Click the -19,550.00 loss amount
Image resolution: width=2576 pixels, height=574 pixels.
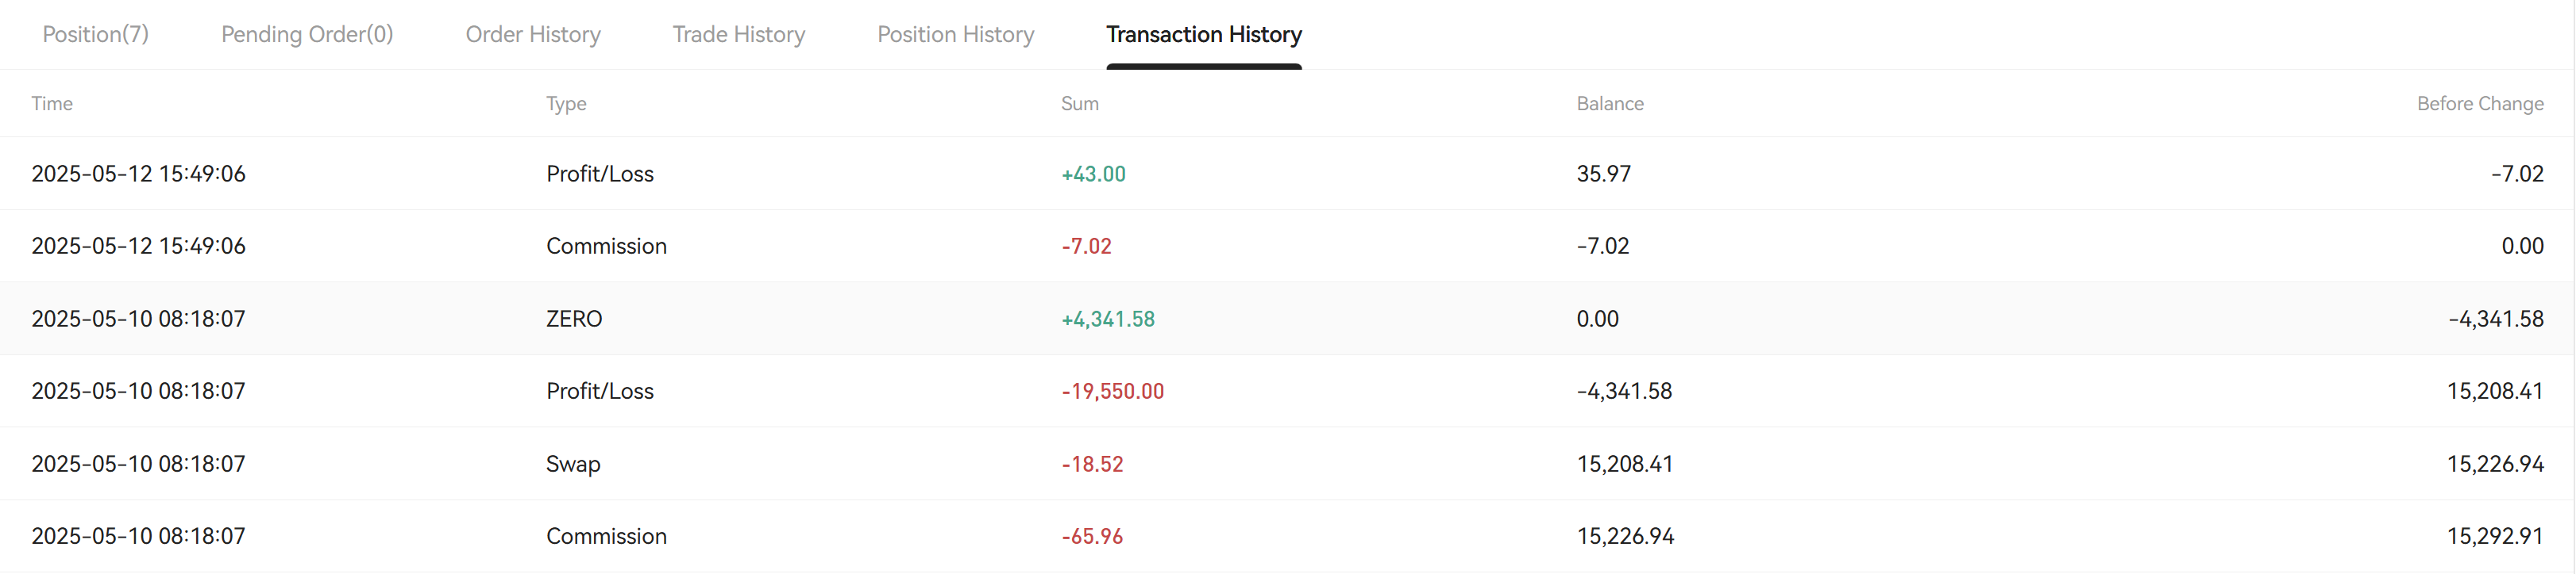(x=1112, y=392)
